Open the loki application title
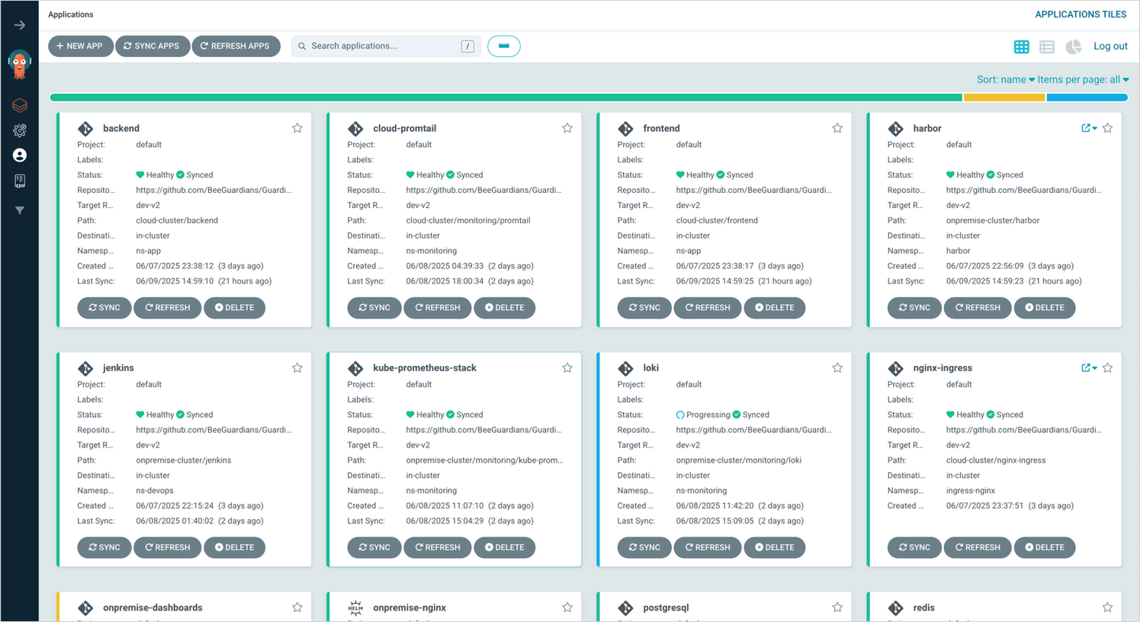This screenshot has height=622, width=1140. click(650, 368)
